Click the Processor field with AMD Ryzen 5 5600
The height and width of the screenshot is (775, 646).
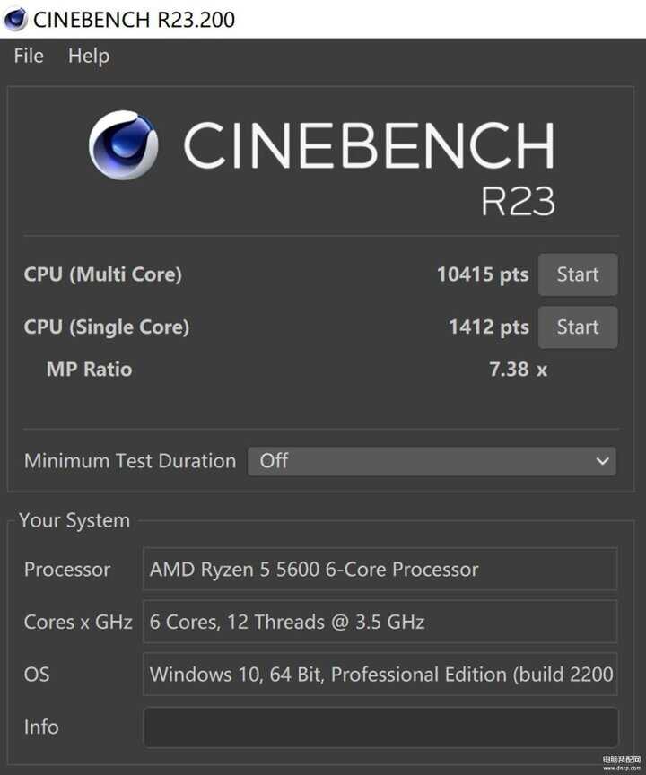click(380, 569)
